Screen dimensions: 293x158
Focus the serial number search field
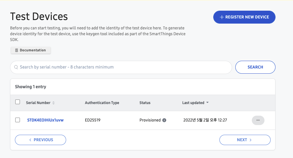pos(123,67)
